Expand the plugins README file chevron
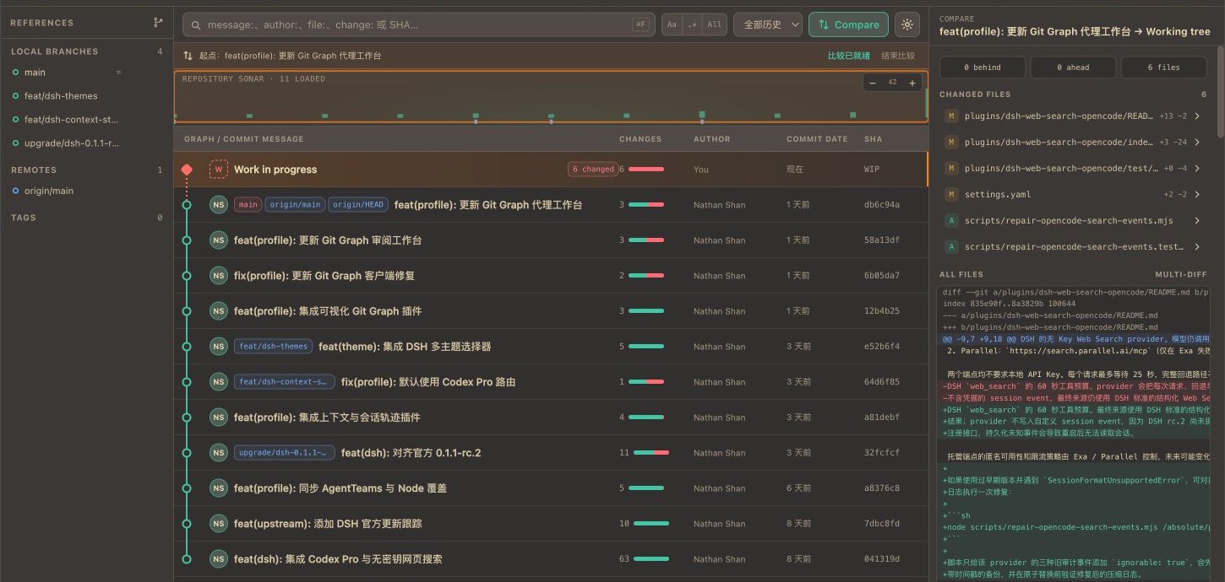The height and width of the screenshot is (582, 1225). click(x=1197, y=116)
